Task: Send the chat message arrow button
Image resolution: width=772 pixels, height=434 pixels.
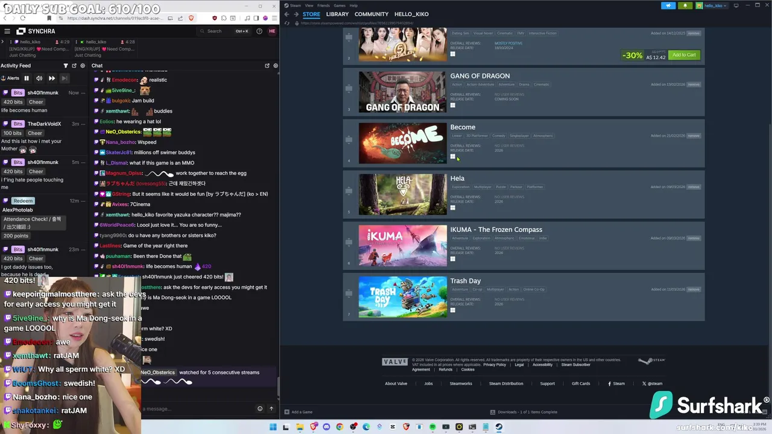Action: (271, 409)
